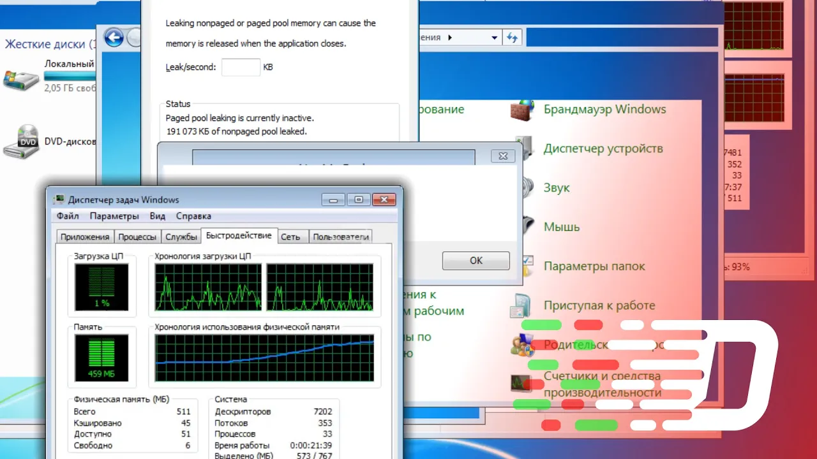Click the Родительский контроль icon

tap(522, 345)
